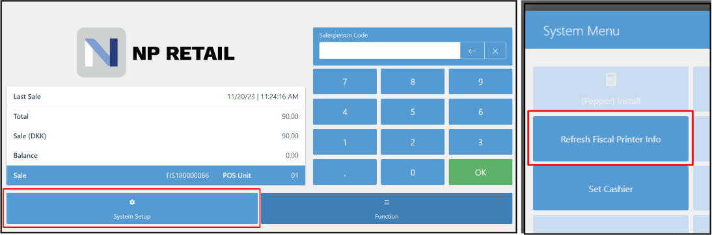Image resolution: width=712 pixels, height=235 pixels.
Task: Open System Setup
Action: point(132,208)
